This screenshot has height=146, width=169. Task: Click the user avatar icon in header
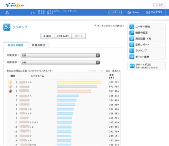tap(7, 12)
